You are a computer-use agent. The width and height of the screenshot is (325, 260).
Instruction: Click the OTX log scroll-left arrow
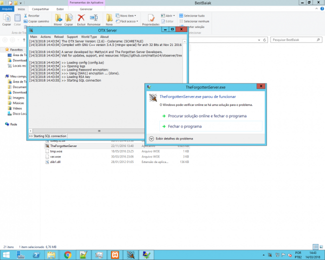click(30, 131)
